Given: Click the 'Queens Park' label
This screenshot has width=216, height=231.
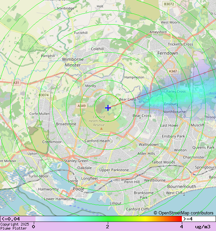Looking at the screenshot, I should click(x=203, y=148).
